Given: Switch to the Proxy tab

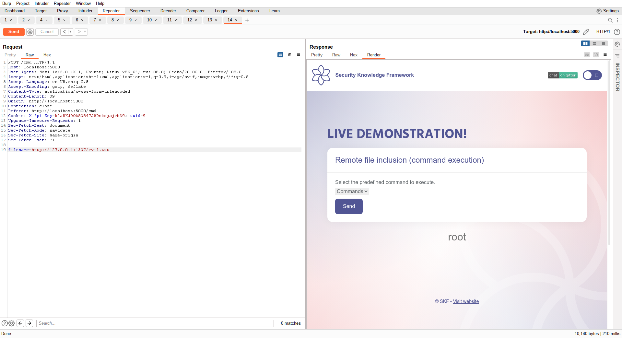Looking at the screenshot, I should pyautogui.click(x=63, y=11).
